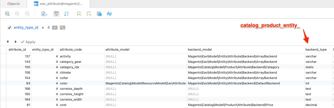
Task: Click the attribute_code cell activity
Action: 81,56
